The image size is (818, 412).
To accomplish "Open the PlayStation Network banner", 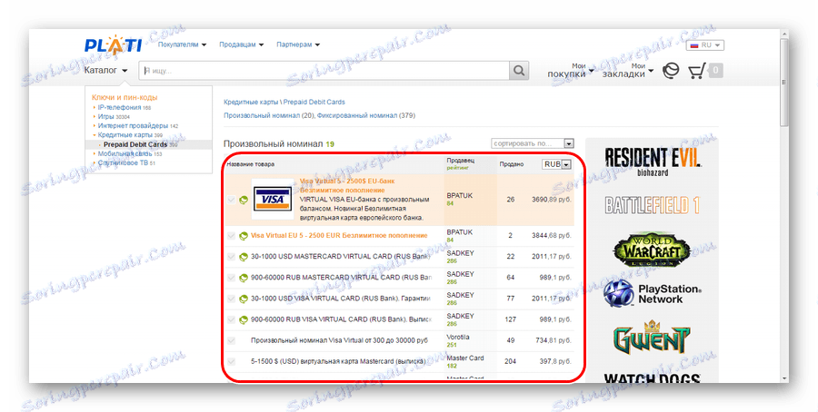I will [x=652, y=294].
